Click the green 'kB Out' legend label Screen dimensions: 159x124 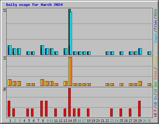156,87
